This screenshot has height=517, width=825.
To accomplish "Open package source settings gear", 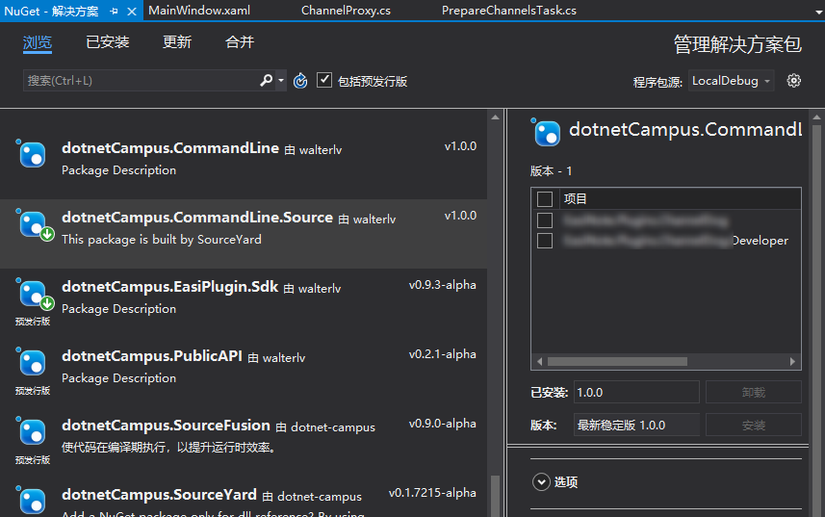I will point(793,81).
